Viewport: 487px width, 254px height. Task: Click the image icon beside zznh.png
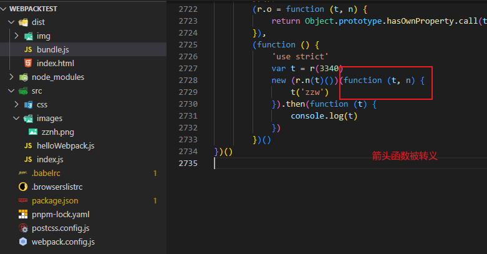(33, 132)
